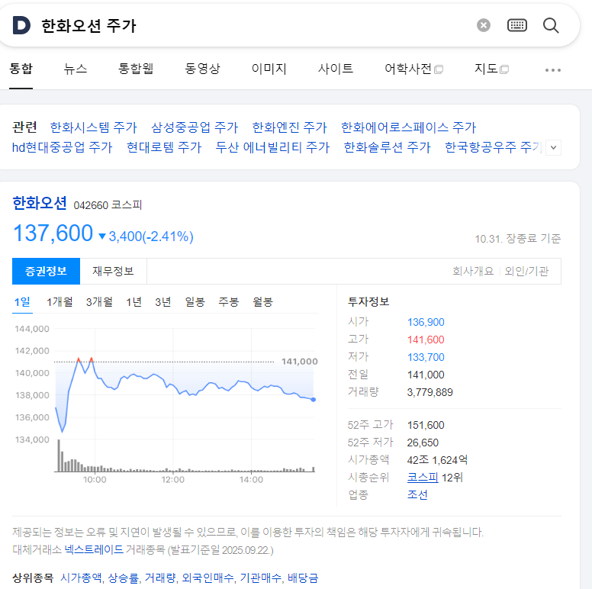Open the 이미지 tab
Viewport: 592px width, 589px height.
click(x=269, y=69)
